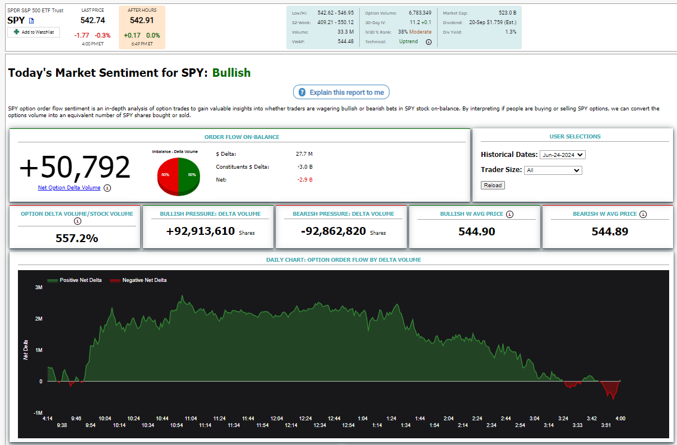This screenshot has width=677, height=445.
Task: Toggle the Negative Net Delta legend swatch
Action: (115, 280)
